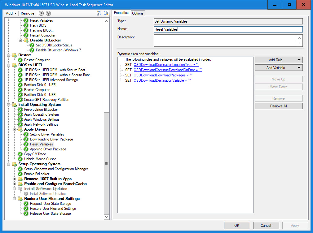Select the Create GPT Recovery Partition step
The width and height of the screenshot is (313, 233).
(x=46, y=100)
